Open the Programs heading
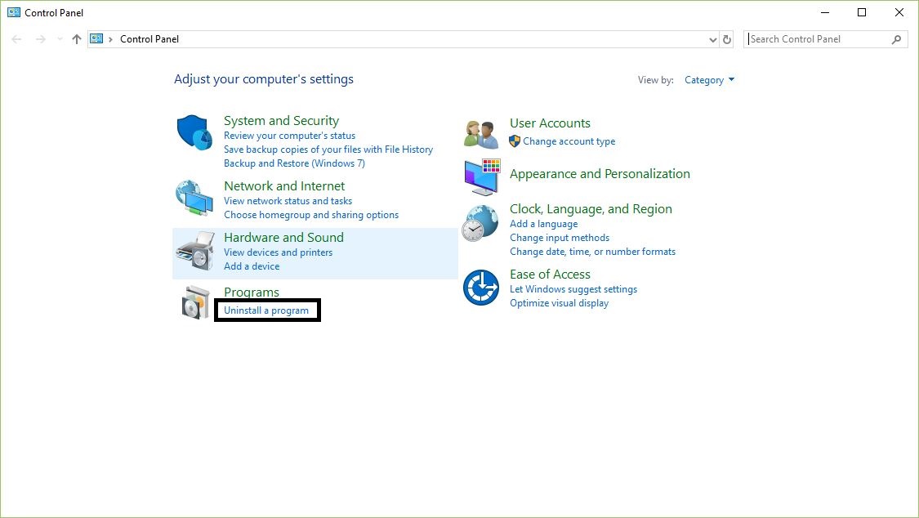Viewport: 919px width, 518px height. point(252,292)
